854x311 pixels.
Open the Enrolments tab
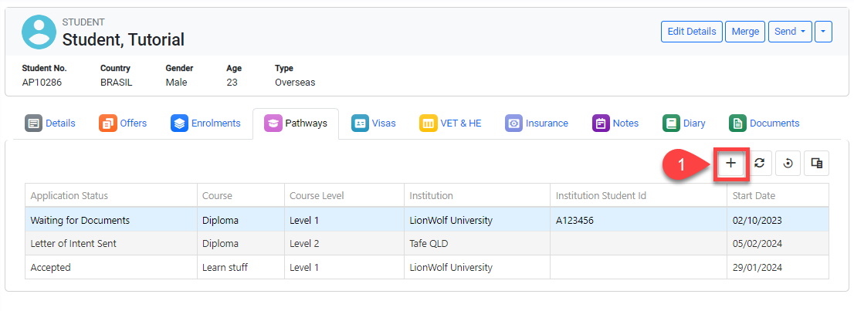pos(205,123)
